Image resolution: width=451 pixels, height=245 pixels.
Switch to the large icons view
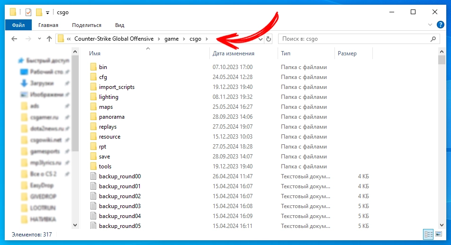click(x=439, y=235)
